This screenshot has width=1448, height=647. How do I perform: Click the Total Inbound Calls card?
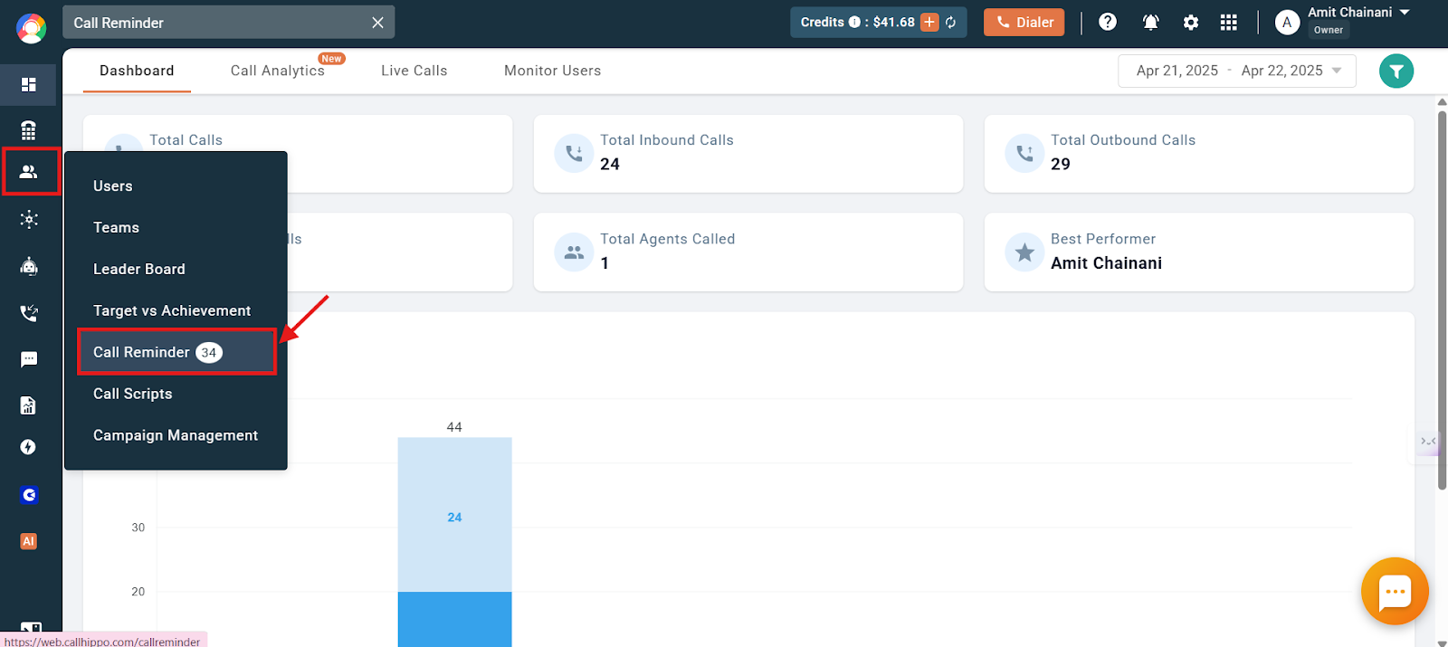pyautogui.click(x=748, y=153)
